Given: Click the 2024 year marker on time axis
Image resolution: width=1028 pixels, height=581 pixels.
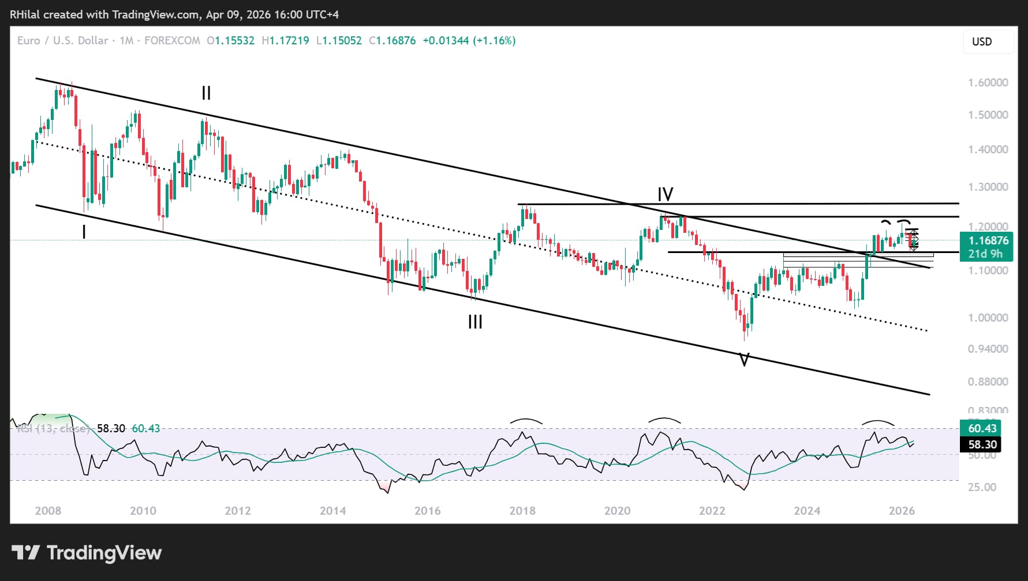Looking at the screenshot, I should (807, 511).
